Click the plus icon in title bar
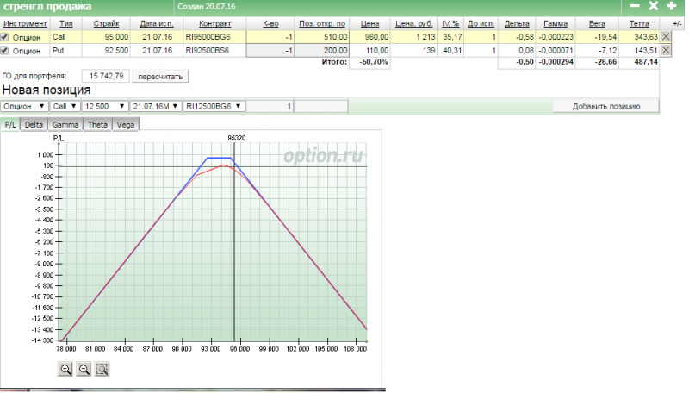 pos(672,6)
